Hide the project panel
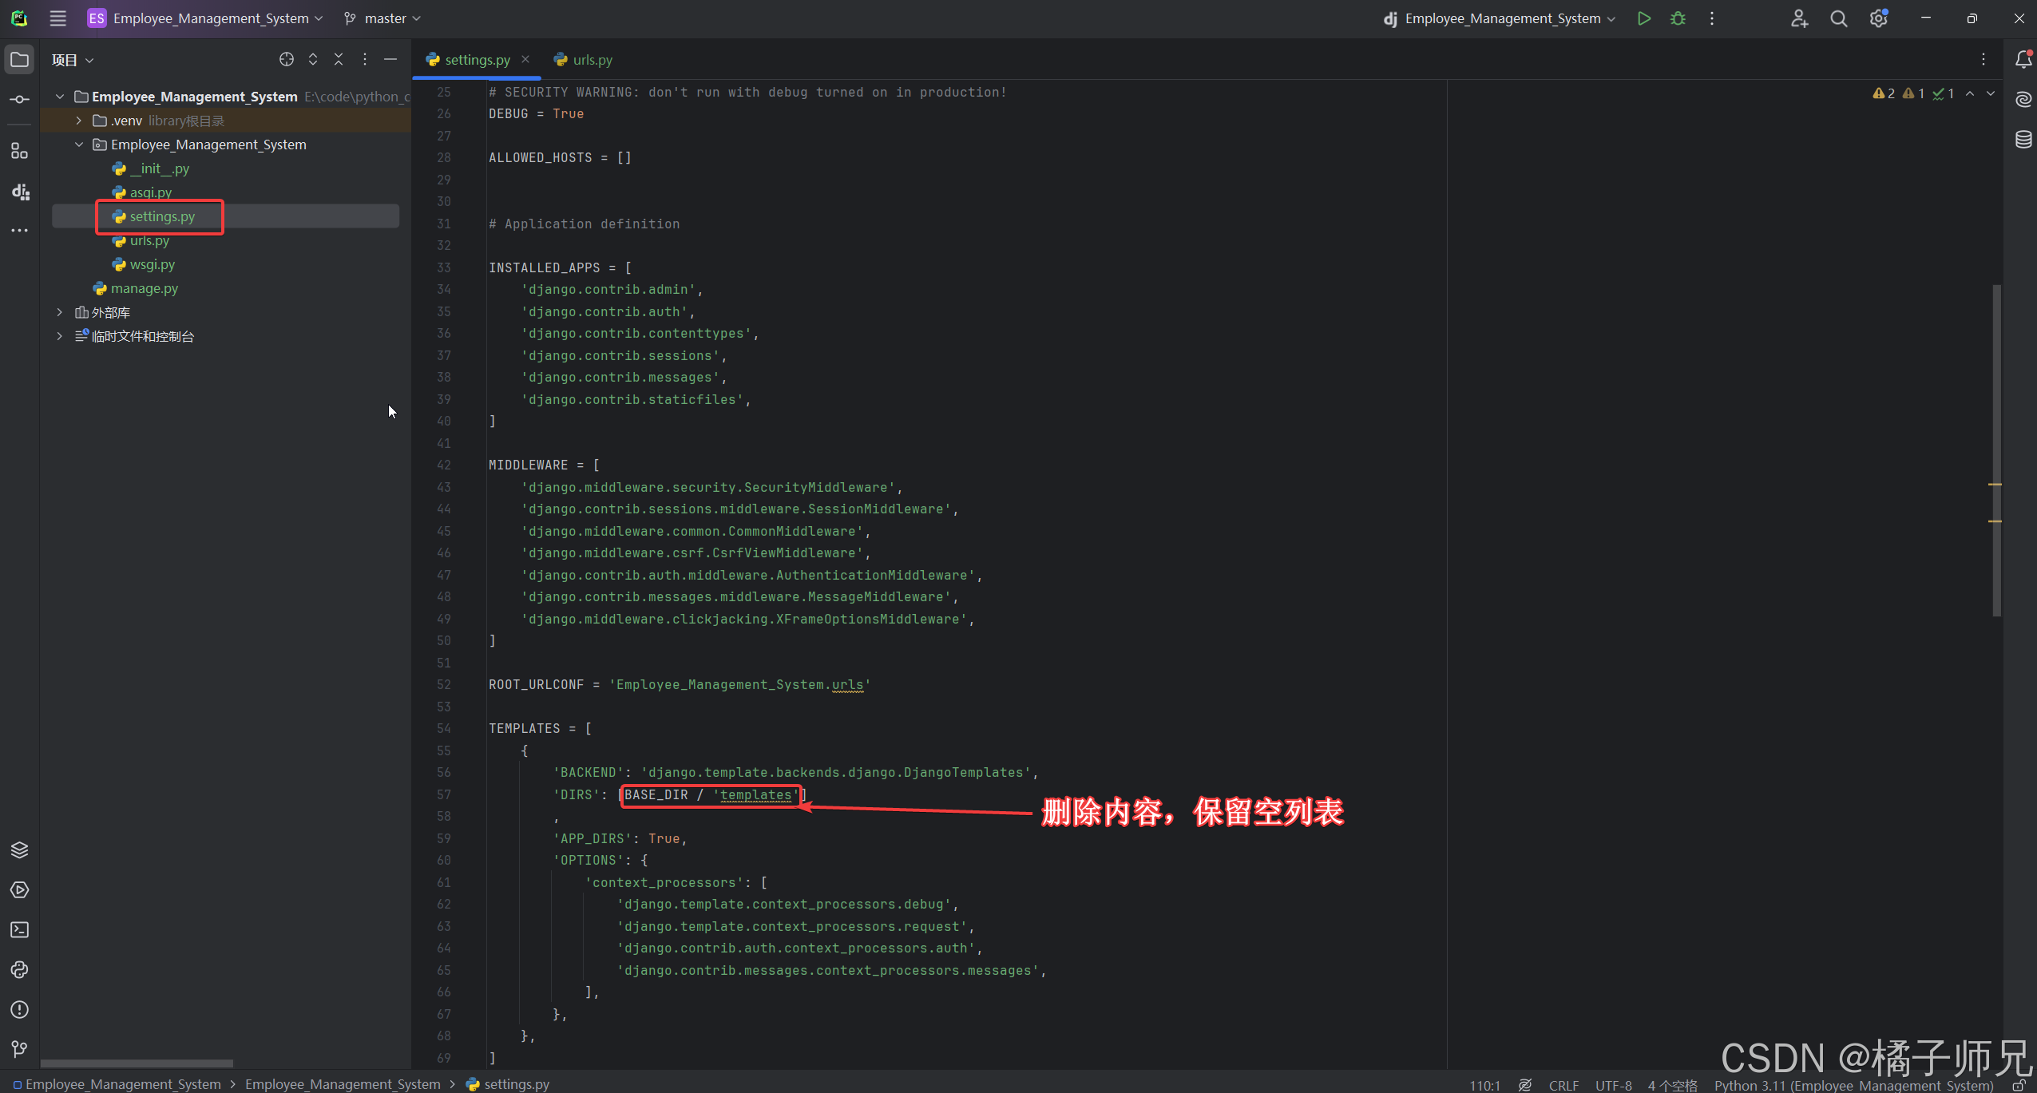2037x1093 pixels. pyautogui.click(x=390, y=60)
